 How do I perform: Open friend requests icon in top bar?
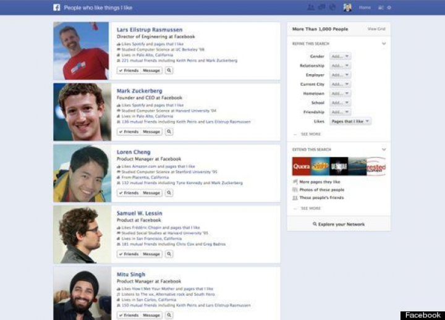[x=311, y=7]
